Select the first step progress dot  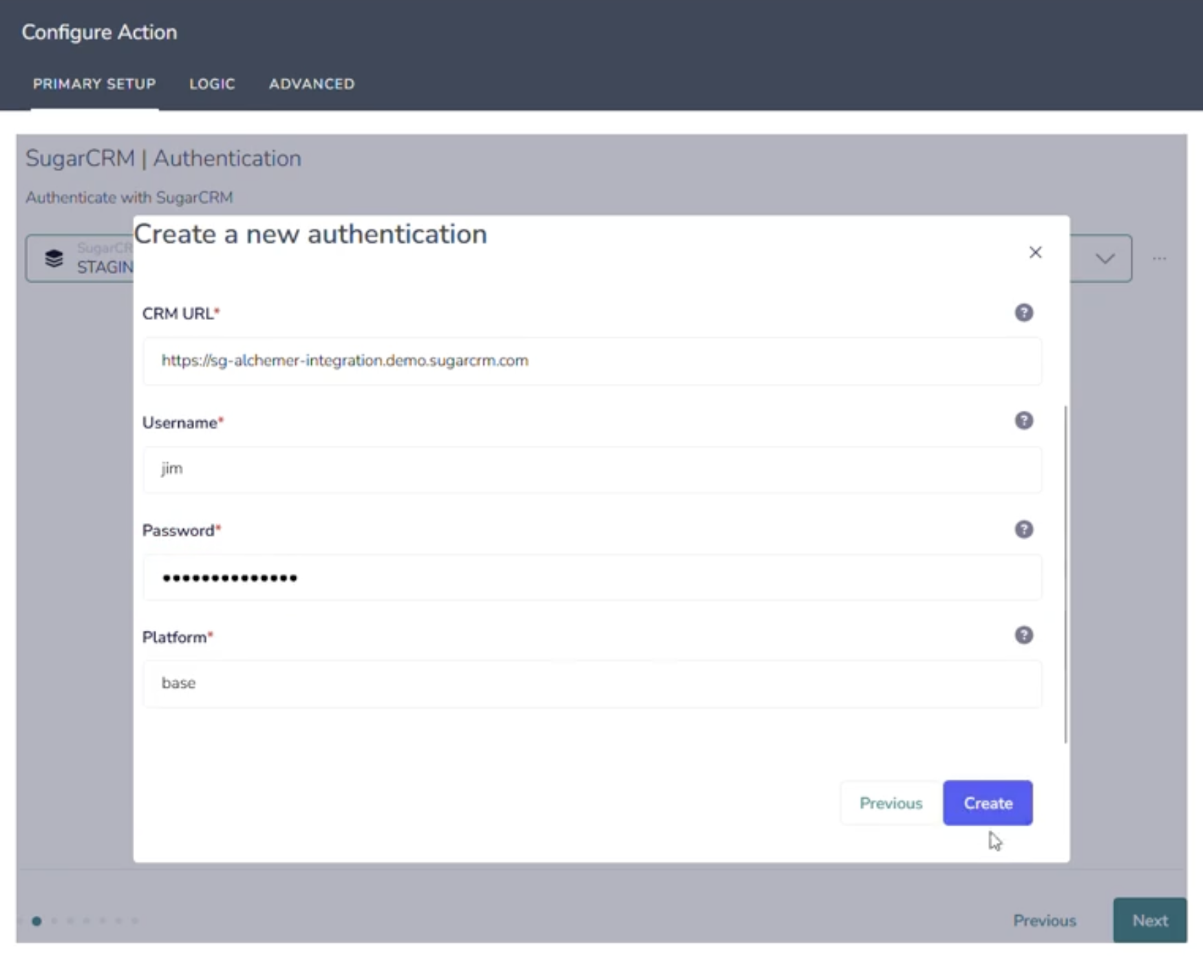click(36, 921)
